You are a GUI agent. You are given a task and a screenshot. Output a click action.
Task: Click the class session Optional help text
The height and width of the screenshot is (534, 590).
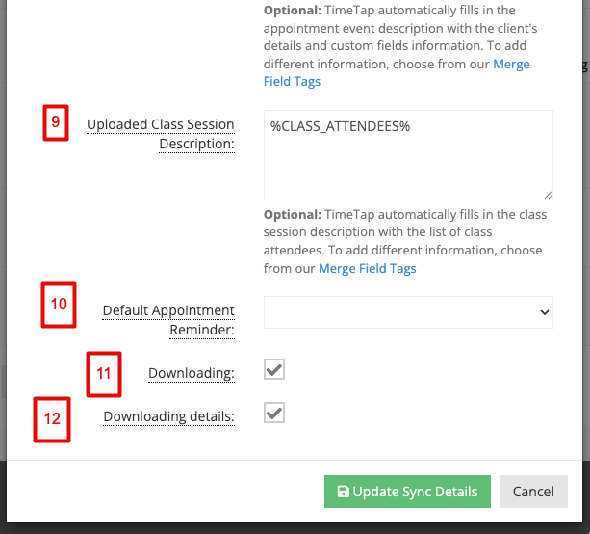point(405,241)
